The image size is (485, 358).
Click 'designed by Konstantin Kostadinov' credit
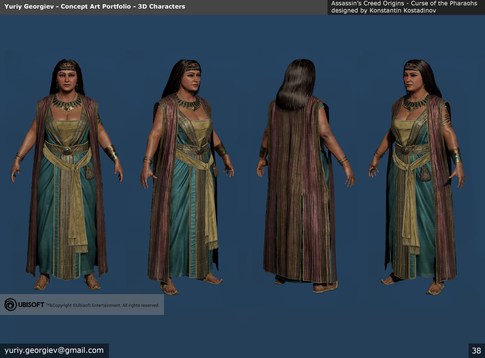[383, 11]
